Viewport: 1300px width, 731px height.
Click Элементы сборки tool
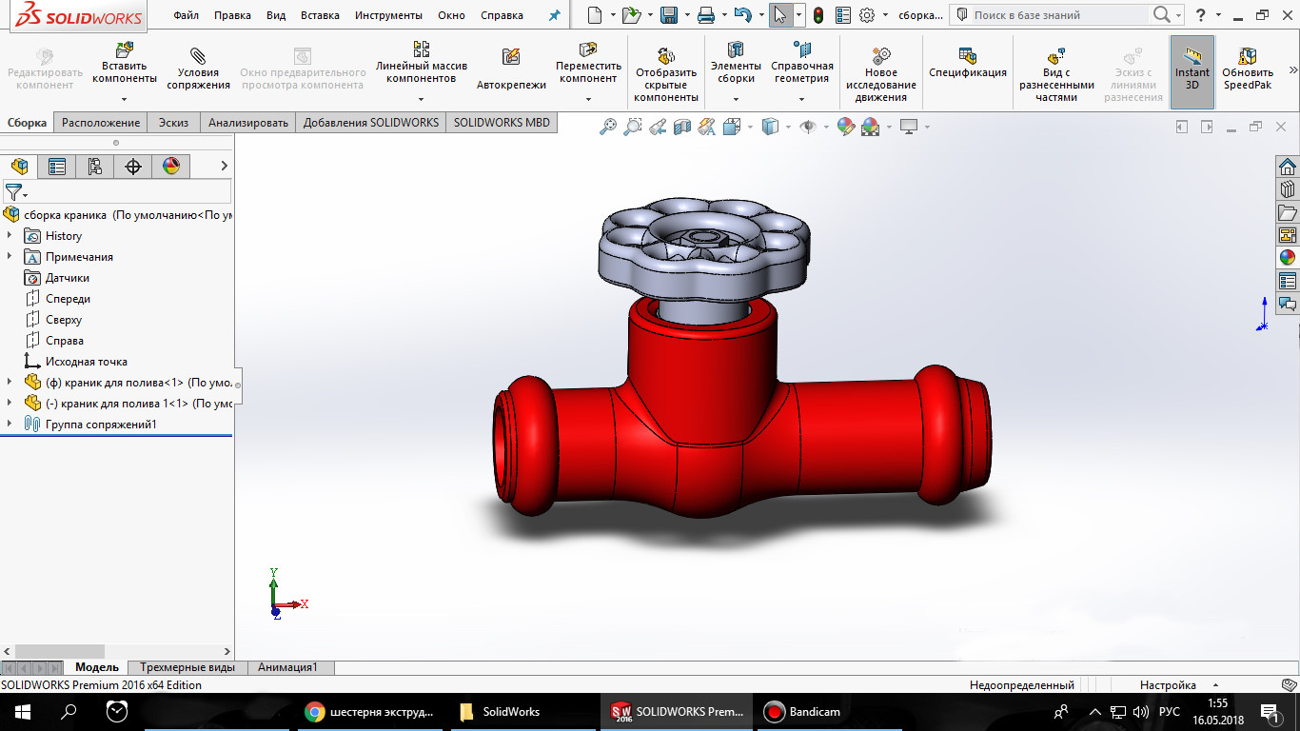pos(736,64)
